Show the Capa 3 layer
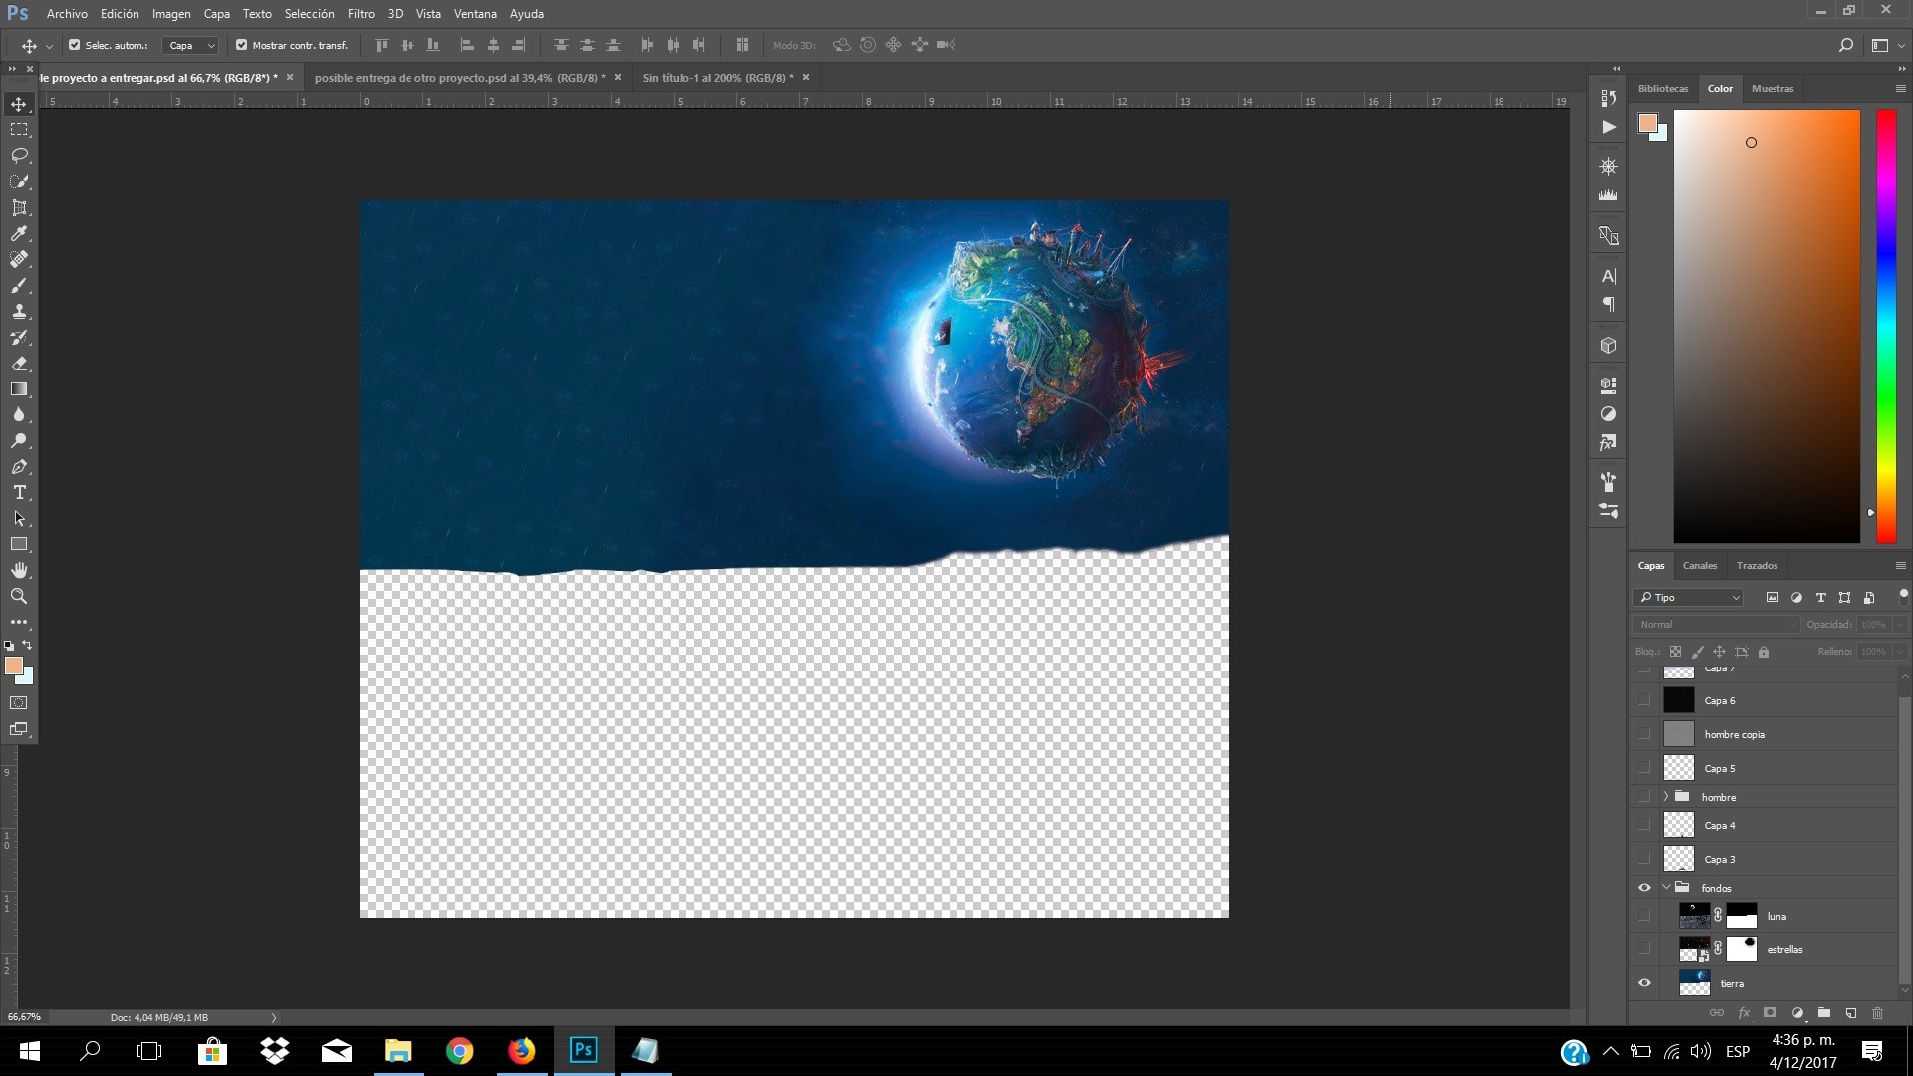Image resolution: width=1913 pixels, height=1076 pixels. click(1644, 859)
